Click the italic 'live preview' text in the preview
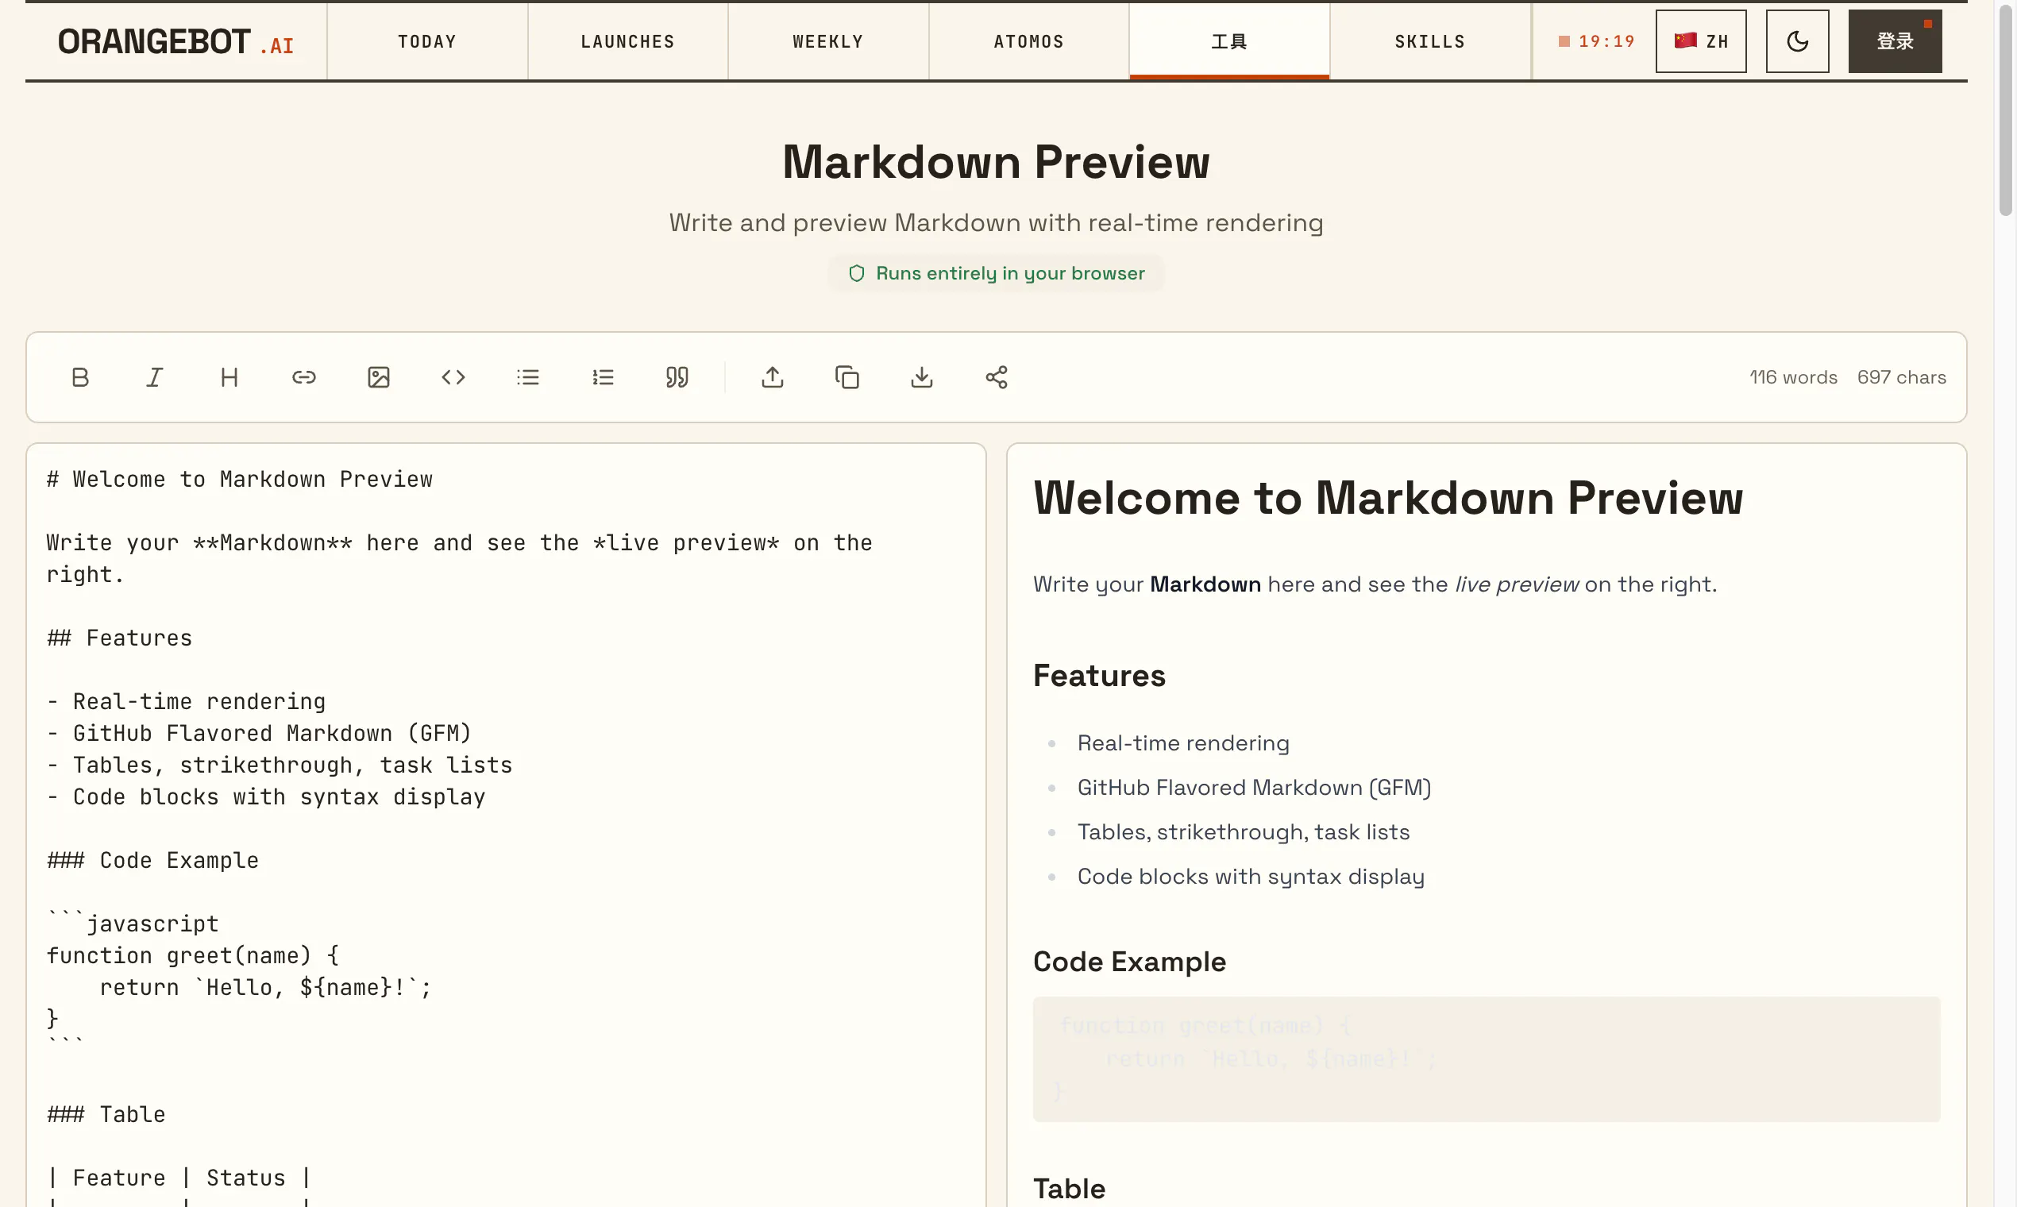This screenshot has width=2017, height=1207. tap(1516, 584)
